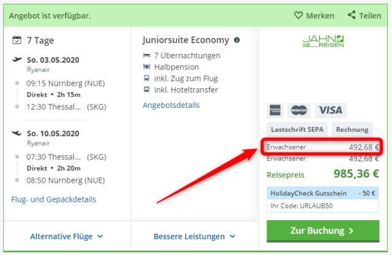Click the share Teilen icon
Viewport: 392px width, 255px height.
(352, 15)
